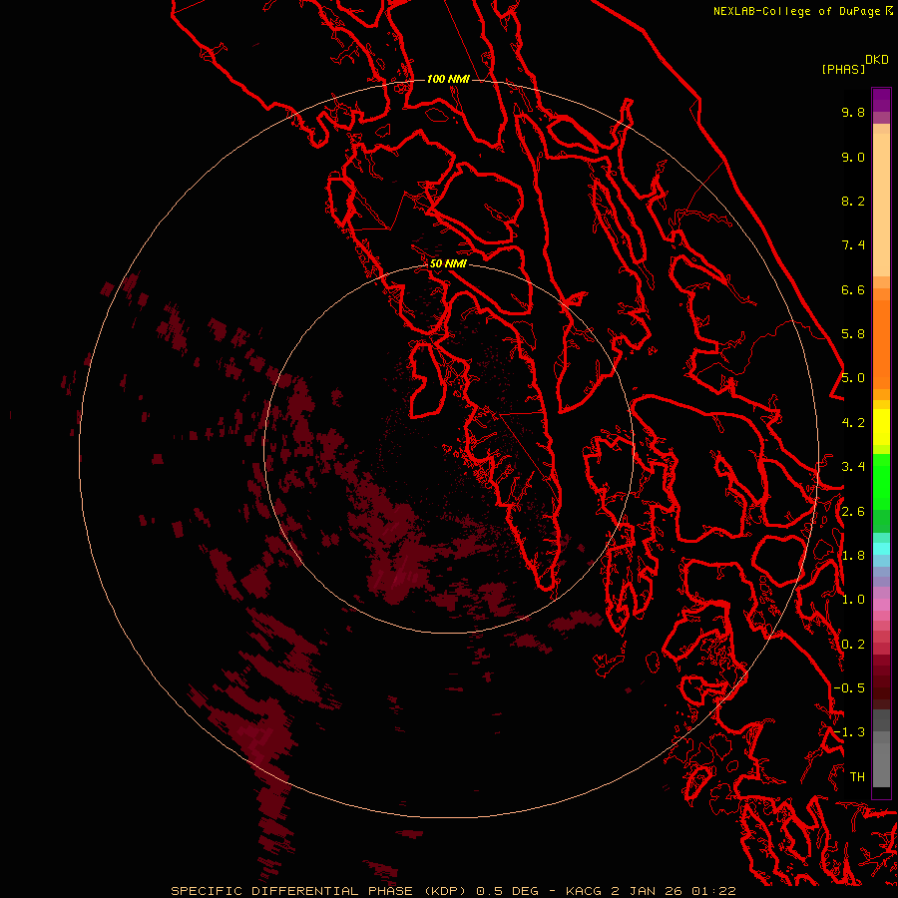The width and height of the screenshot is (898, 898).
Task: Click the 6.6 value on the color scale
Action: 853,289
